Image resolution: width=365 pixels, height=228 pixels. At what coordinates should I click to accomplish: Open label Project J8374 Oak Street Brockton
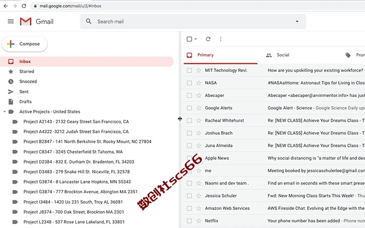[74, 212]
